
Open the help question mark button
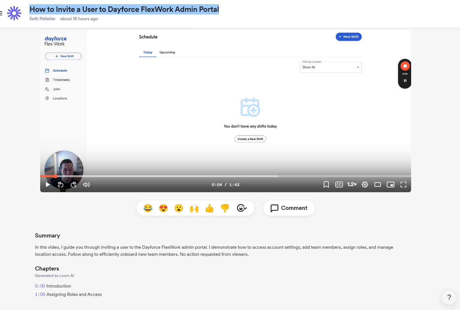tap(449, 297)
